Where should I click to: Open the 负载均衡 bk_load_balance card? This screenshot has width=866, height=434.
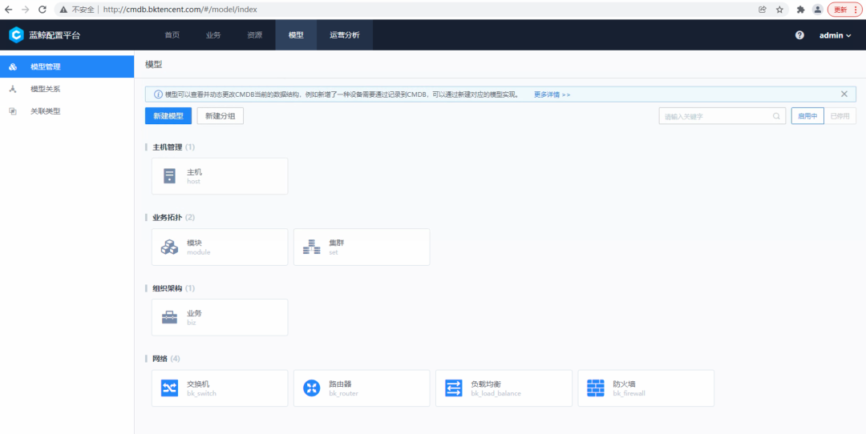tap(504, 388)
